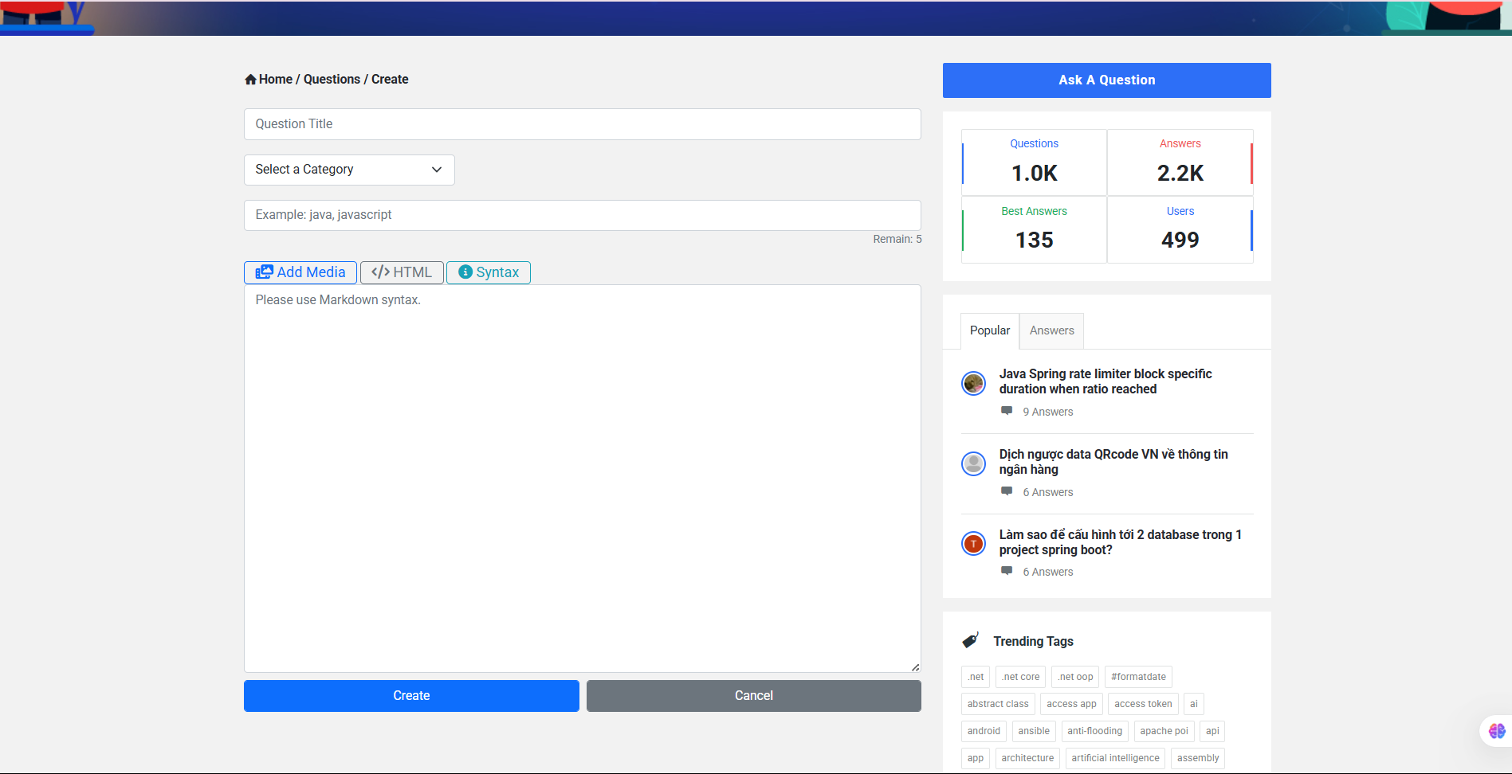Open the Select a Category dropdown
Viewport: 1512px width, 774px height.
click(349, 170)
